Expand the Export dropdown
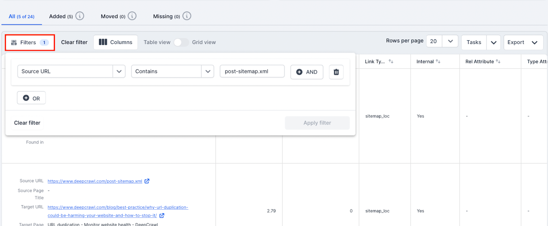Image resolution: width=548 pixels, height=226 pixels. tap(534, 42)
